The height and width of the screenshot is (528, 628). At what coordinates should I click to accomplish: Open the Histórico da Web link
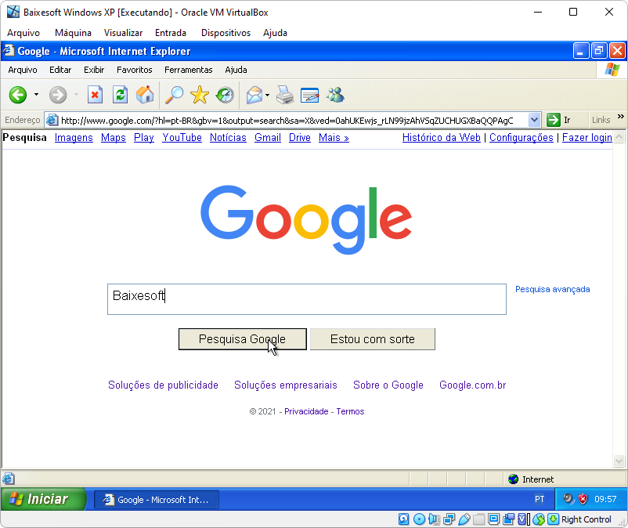[442, 137]
